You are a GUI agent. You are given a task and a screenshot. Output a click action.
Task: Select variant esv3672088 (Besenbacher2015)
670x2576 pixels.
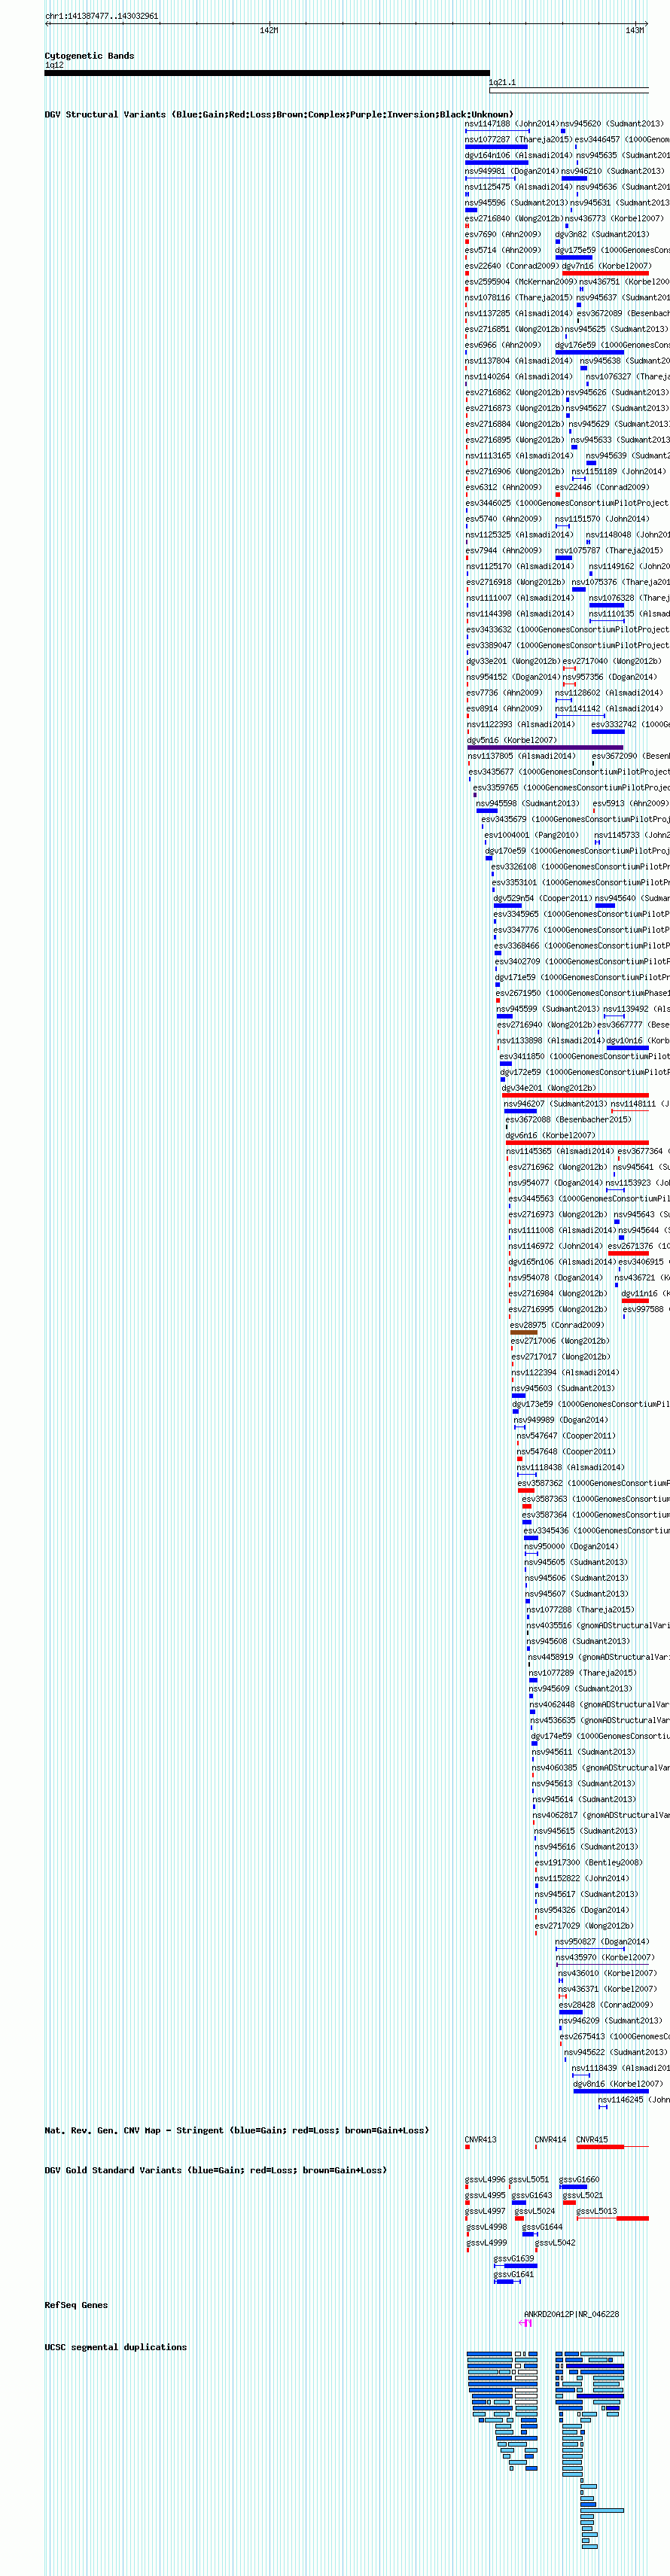pos(567,1120)
